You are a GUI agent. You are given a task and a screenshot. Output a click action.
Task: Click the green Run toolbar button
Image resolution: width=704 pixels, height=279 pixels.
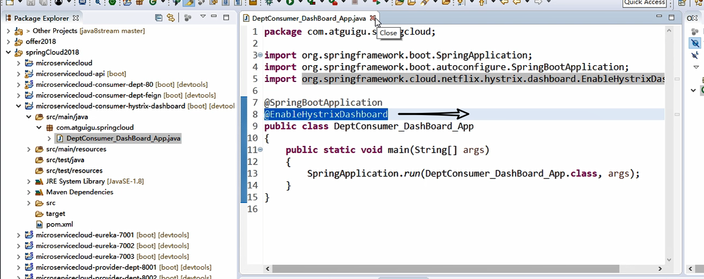pos(290,3)
